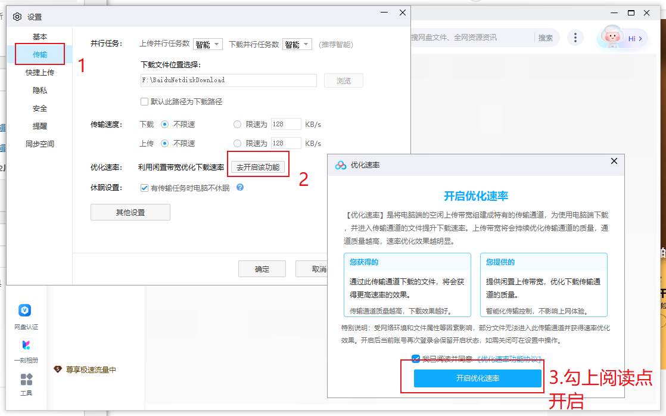This screenshot has height=416, width=666.
Task: Click the download path input field
Action: 229,80
